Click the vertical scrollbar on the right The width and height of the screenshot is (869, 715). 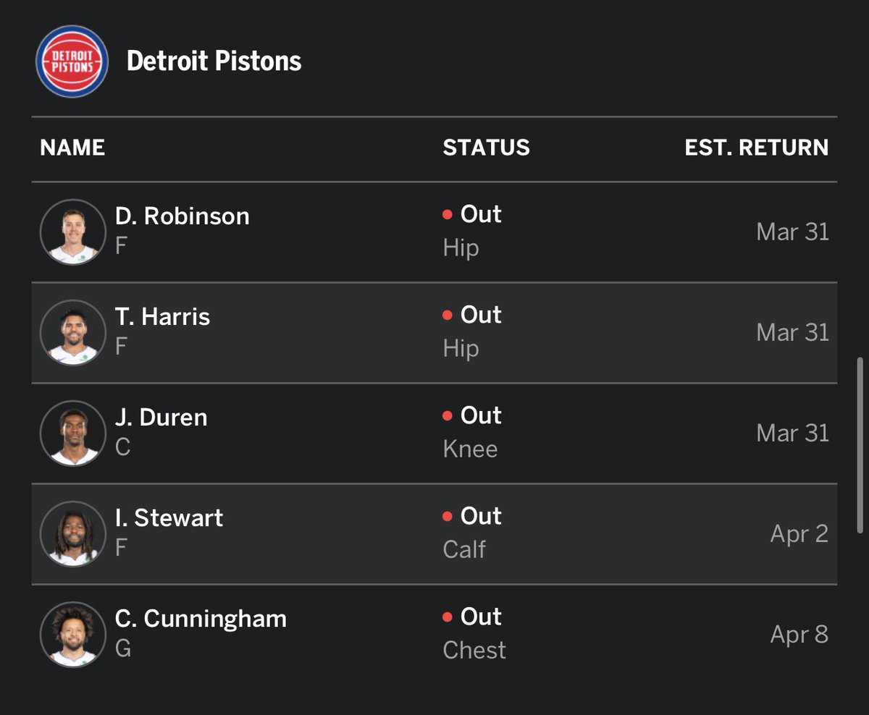(860, 444)
